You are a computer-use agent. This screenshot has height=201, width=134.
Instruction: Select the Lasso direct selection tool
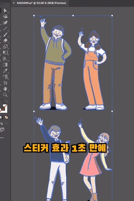[5, 16]
